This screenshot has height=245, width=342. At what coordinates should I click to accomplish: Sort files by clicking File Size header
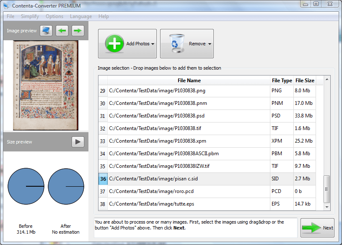pos(305,80)
